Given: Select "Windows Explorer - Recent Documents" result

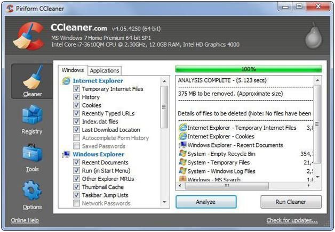Looking at the screenshot, I should [x=246, y=145].
